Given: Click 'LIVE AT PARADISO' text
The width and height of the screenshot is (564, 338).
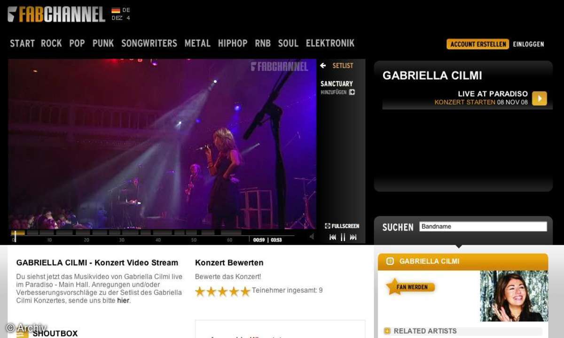Looking at the screenshot, I should coord(493,94).
